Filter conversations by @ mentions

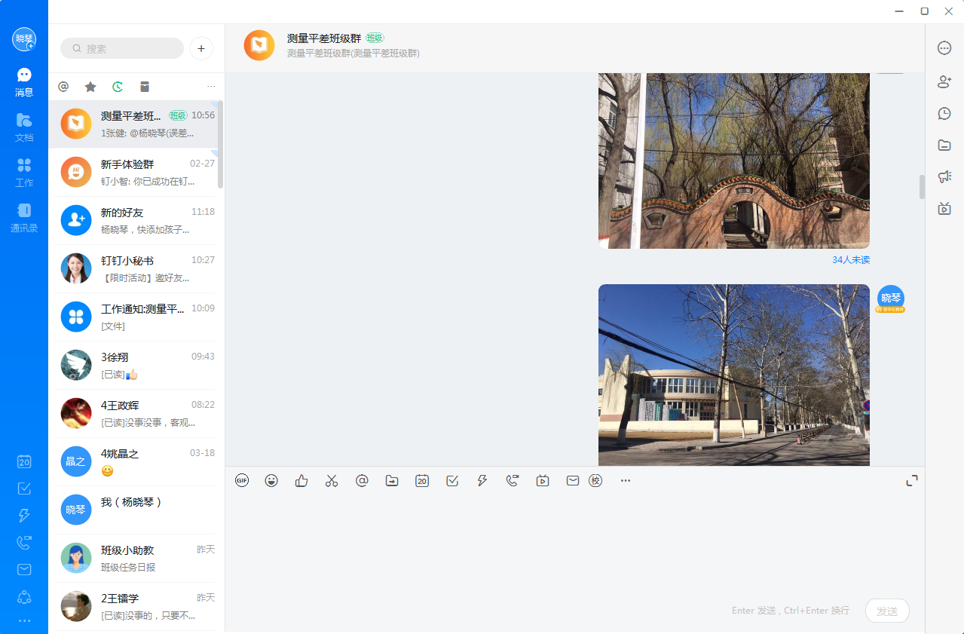(63, 87)
